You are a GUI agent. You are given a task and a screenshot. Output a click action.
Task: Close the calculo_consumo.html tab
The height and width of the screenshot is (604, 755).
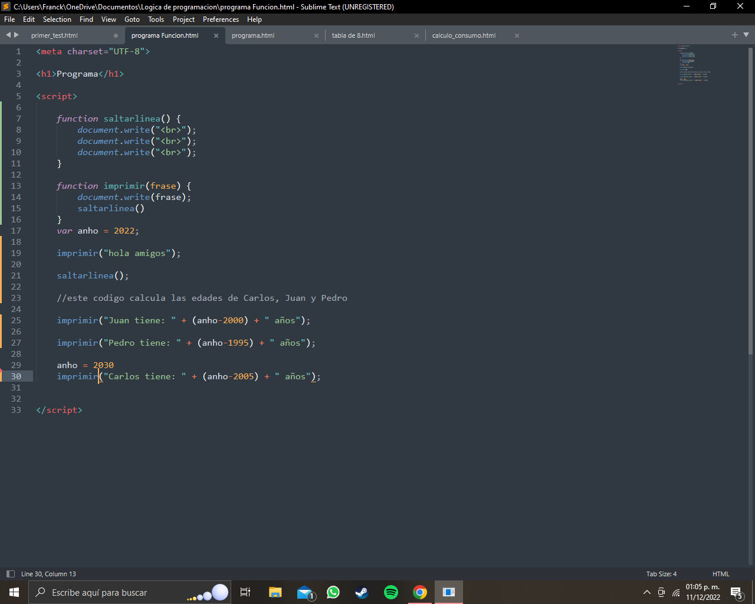pos(517,35)
